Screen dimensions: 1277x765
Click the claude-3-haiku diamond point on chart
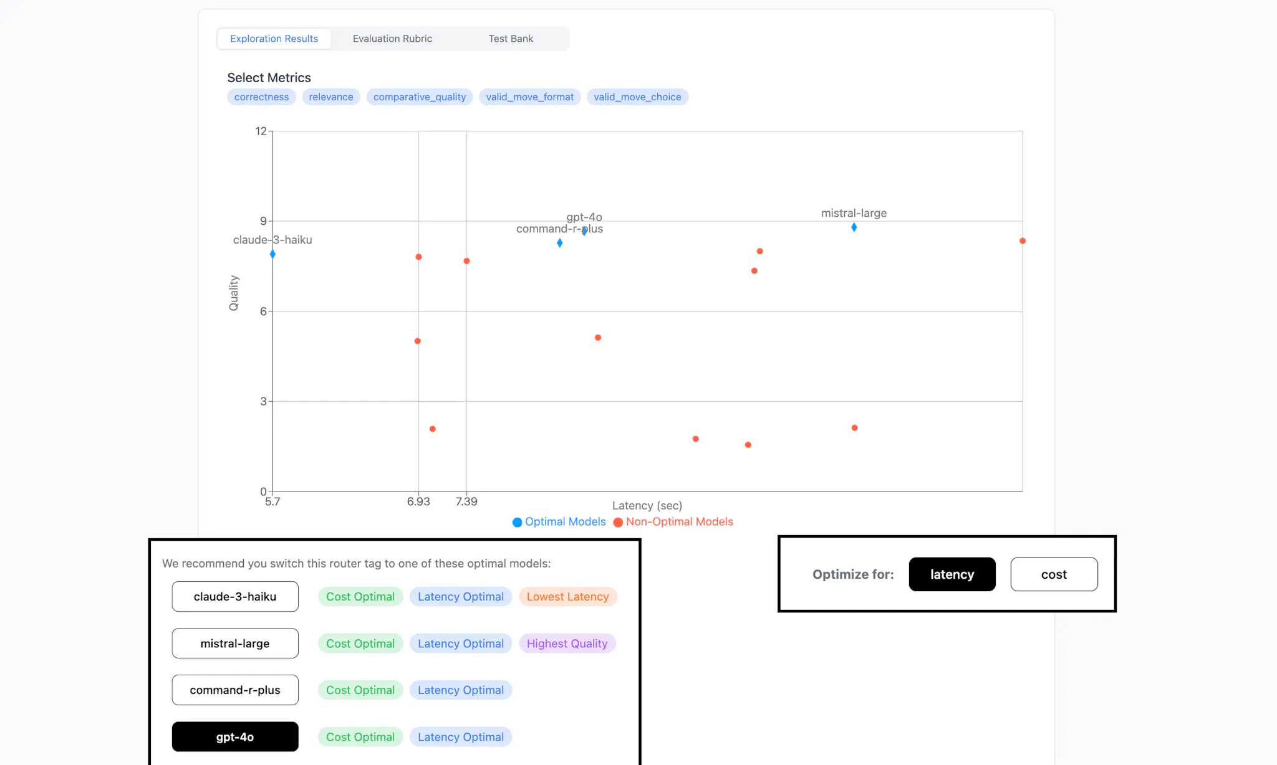(x=272, y=254)
